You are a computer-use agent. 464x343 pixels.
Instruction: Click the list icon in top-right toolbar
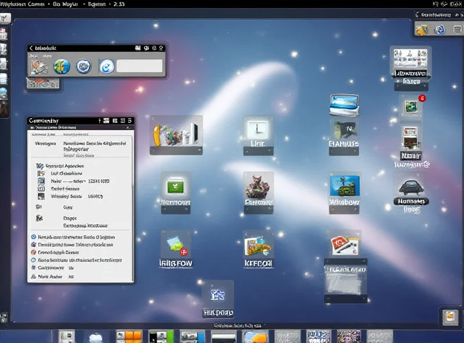tap(457, 29)
